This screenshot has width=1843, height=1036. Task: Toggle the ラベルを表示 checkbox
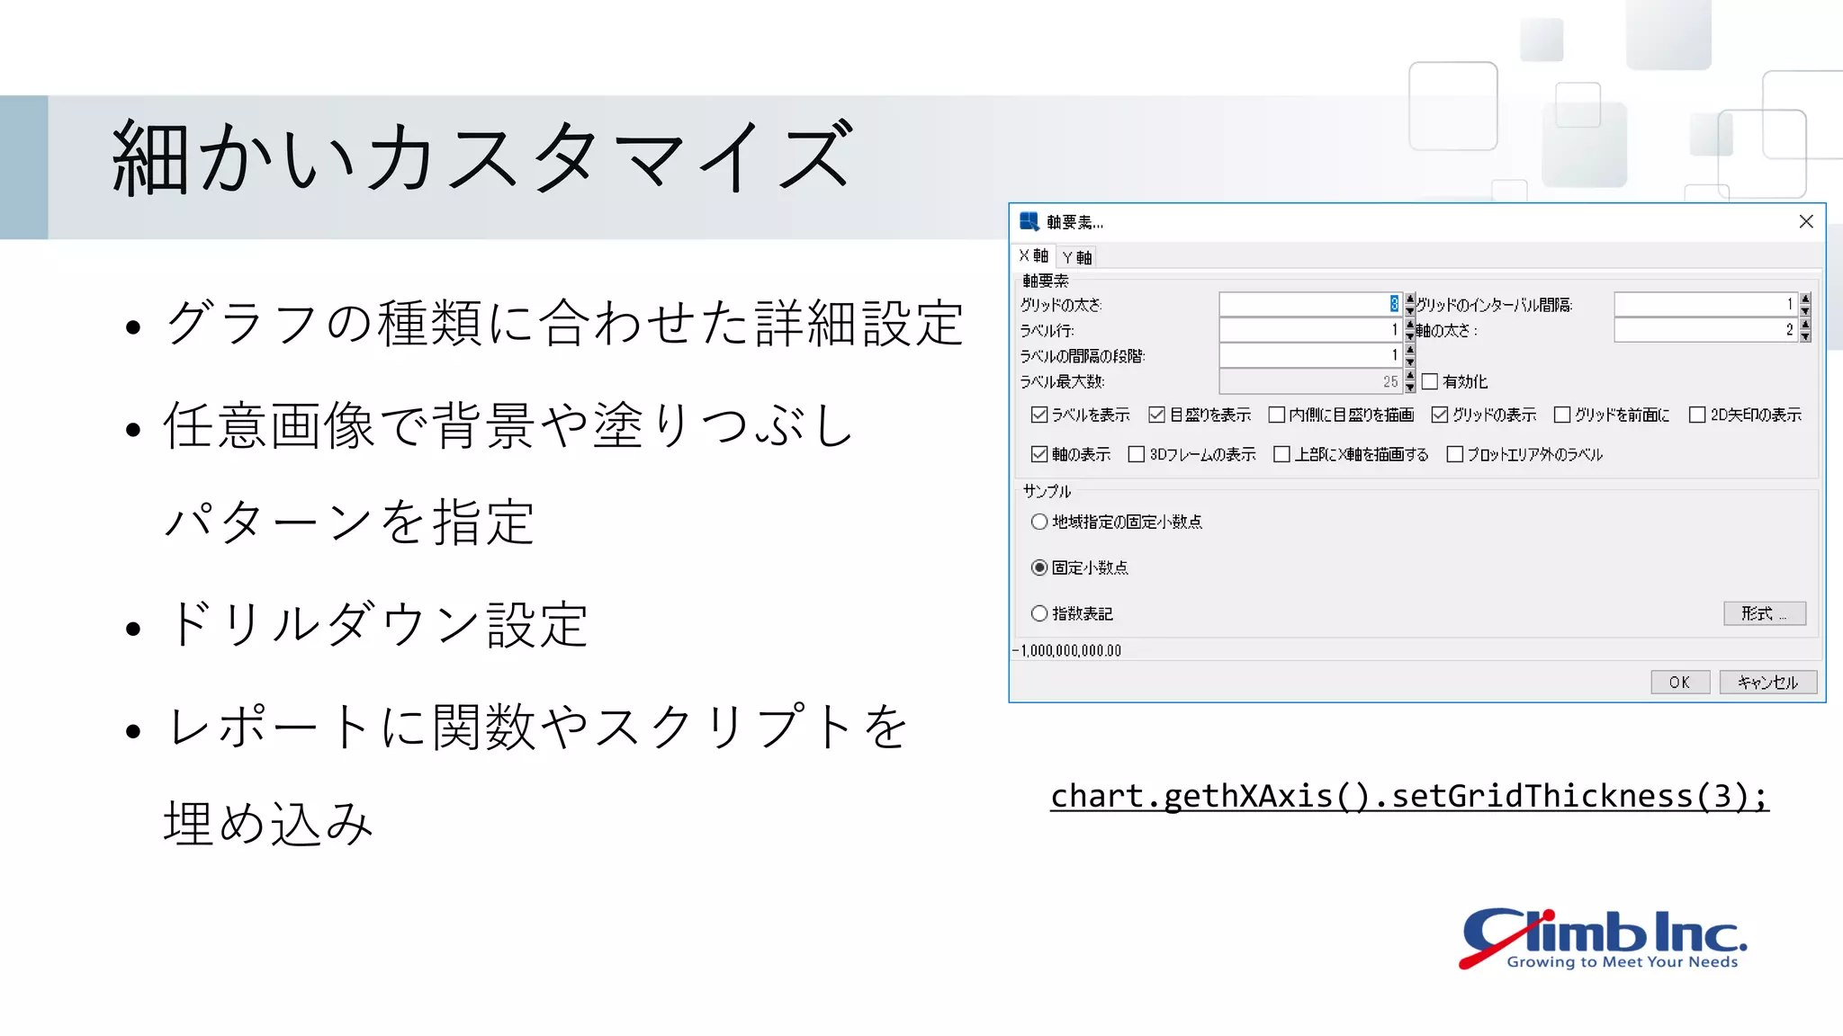1039,415
